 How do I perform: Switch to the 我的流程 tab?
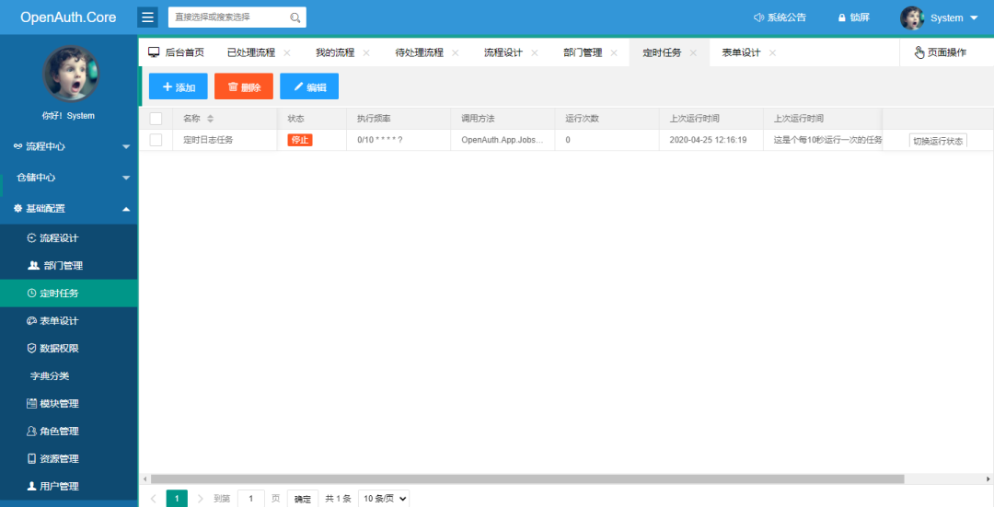point(335,52)
